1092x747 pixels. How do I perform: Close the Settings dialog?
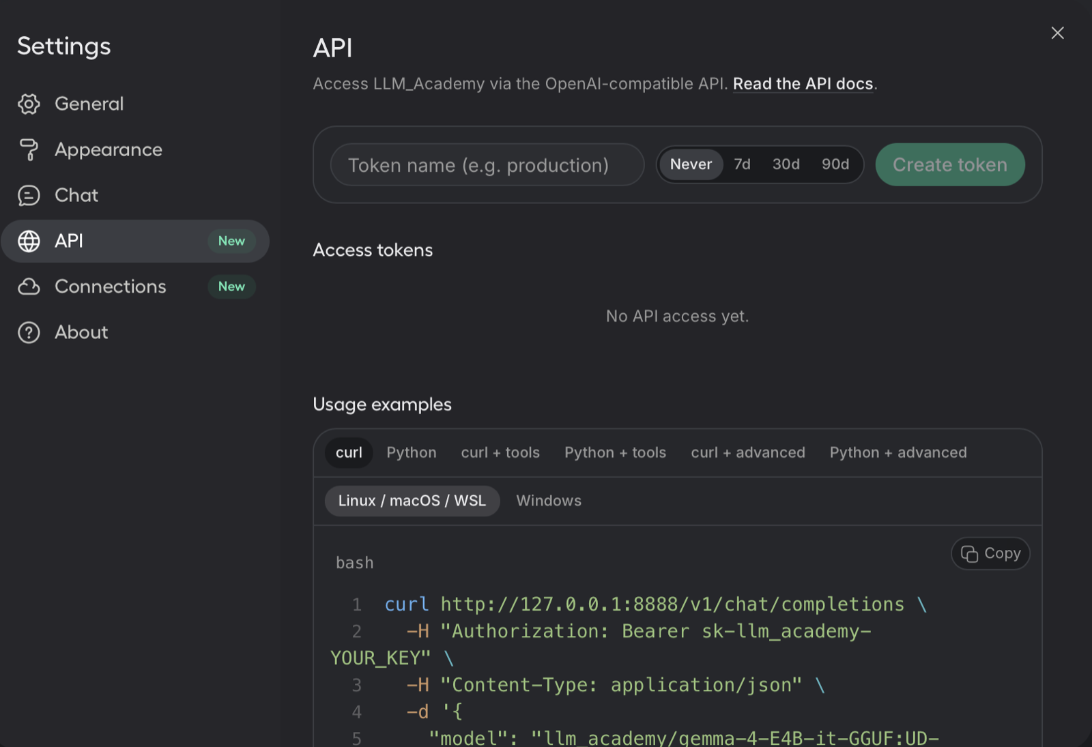point(1057,33)
